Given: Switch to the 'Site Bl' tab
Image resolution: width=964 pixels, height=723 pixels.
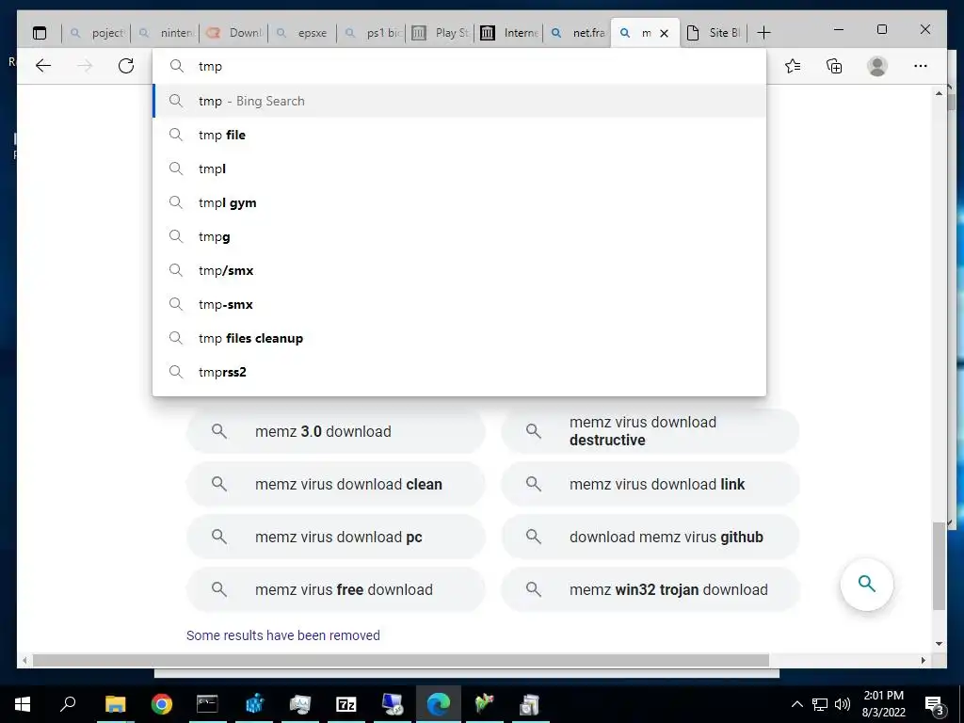Looking at the screenshot, I should coord(714,33).
